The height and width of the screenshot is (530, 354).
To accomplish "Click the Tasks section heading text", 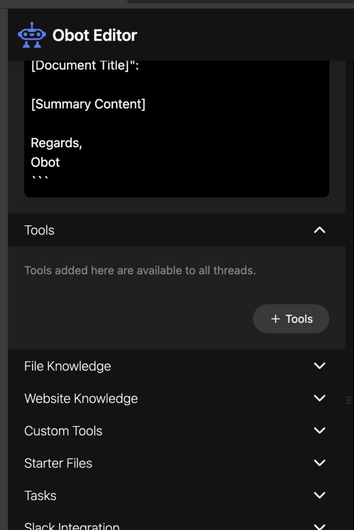I will point(40,495).
